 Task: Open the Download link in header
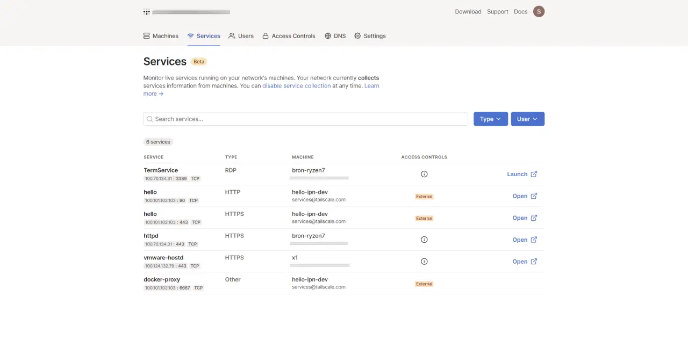point(468,12)
